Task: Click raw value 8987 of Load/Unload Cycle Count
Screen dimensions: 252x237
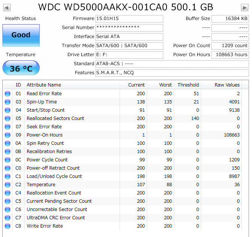Action: click(234, 176)
